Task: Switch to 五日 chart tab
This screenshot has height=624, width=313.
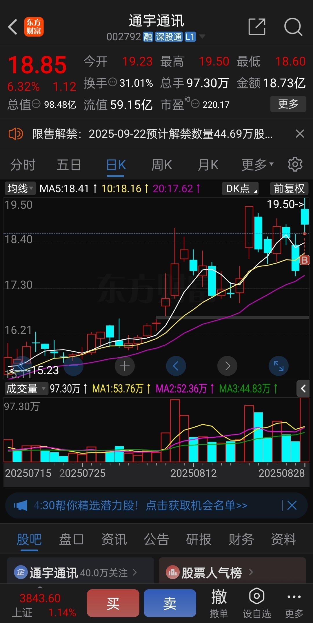Action: [69, 165]
